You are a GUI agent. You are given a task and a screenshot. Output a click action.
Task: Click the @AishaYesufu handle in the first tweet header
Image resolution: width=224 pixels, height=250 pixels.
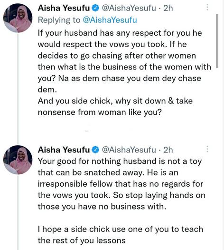tap(129, 8)
